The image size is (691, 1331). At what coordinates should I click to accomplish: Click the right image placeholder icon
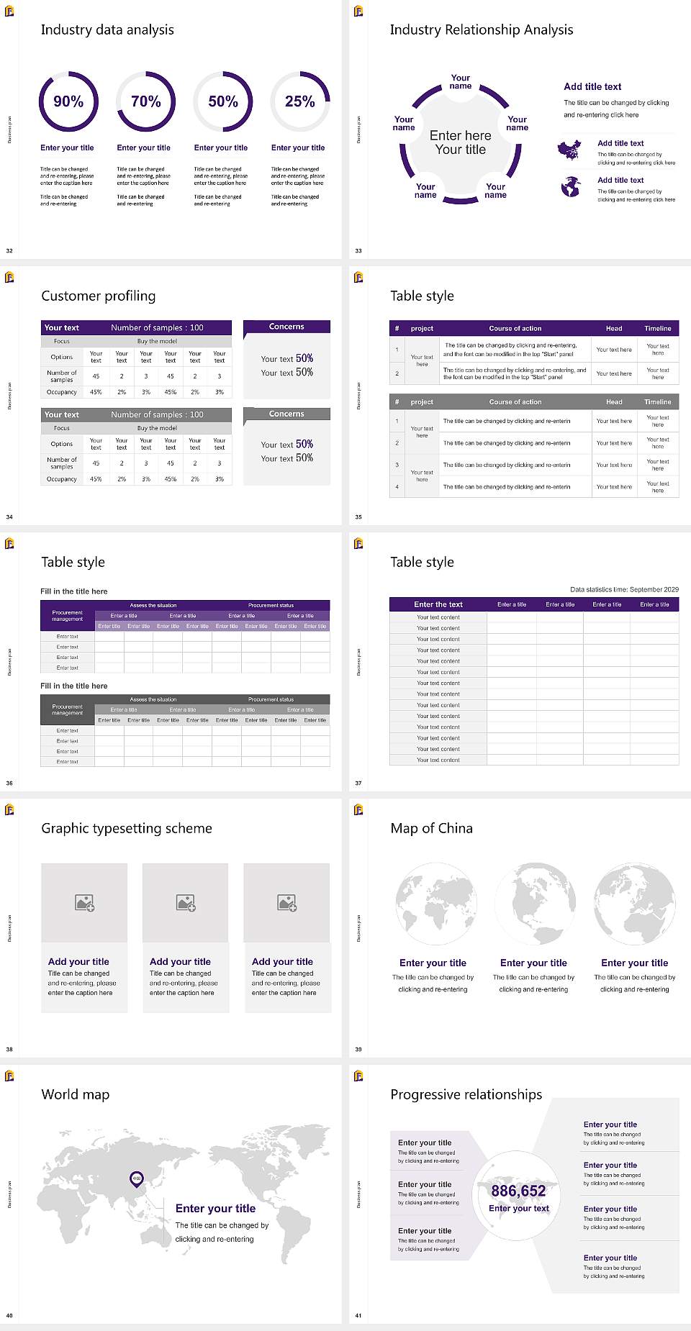(287, 903)
